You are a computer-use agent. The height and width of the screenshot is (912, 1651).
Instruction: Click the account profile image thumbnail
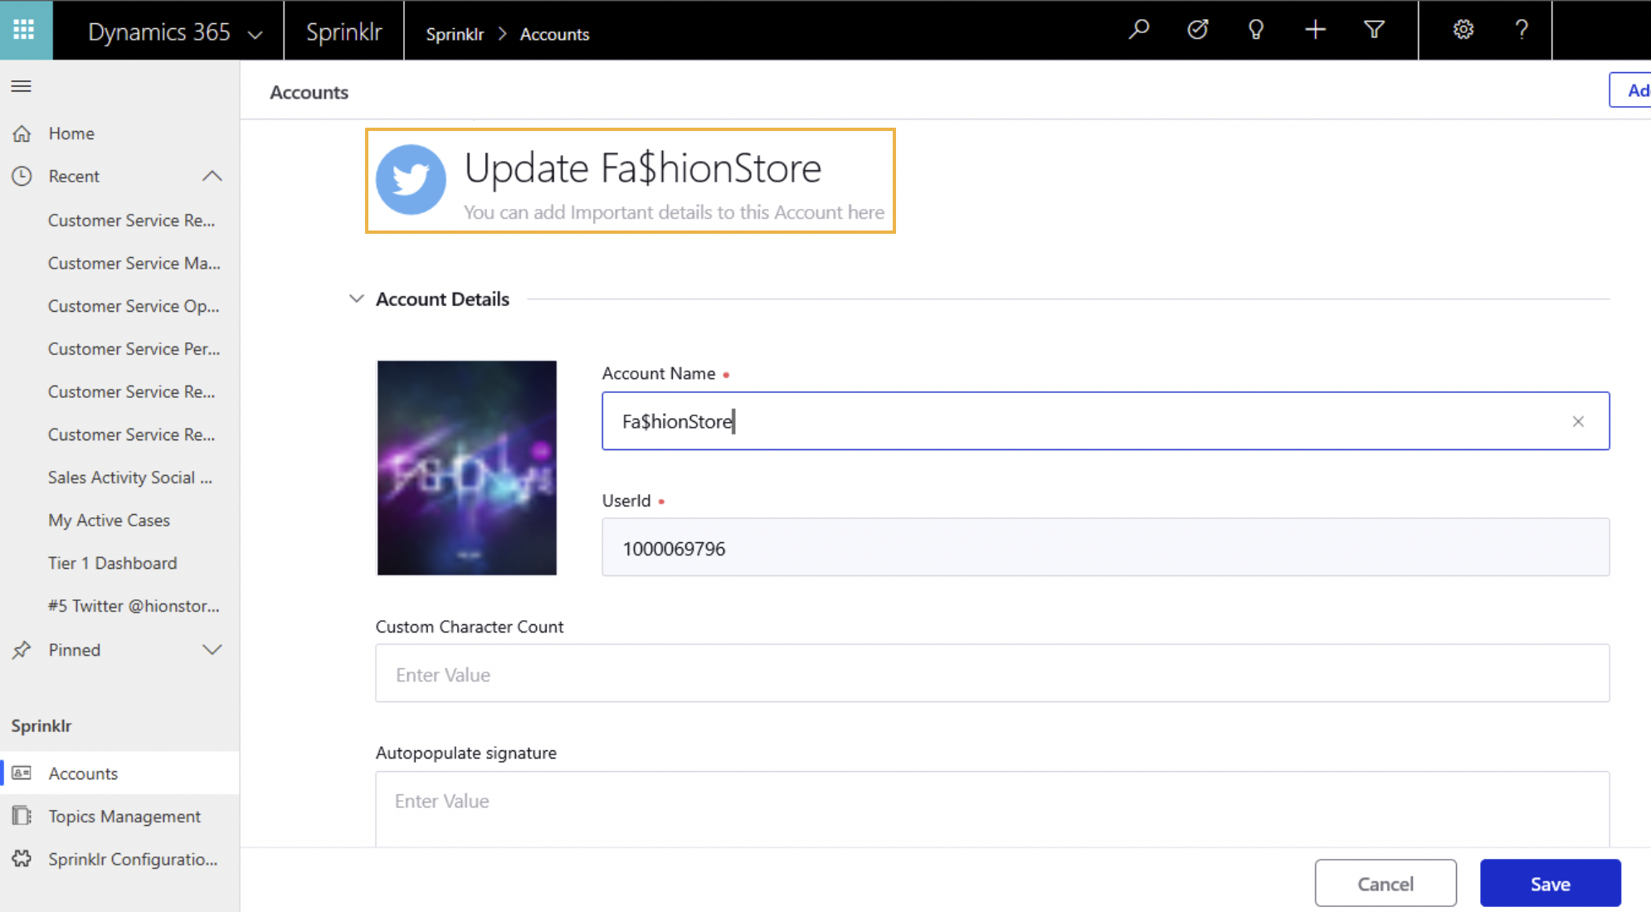pos(467,468)
